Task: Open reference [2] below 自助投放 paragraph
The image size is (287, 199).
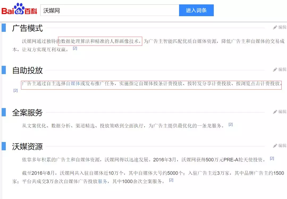Action: pyautogui.click(x=15, y=90)
